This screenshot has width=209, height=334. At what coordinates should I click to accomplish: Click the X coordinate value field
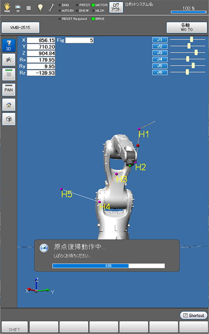41,40
